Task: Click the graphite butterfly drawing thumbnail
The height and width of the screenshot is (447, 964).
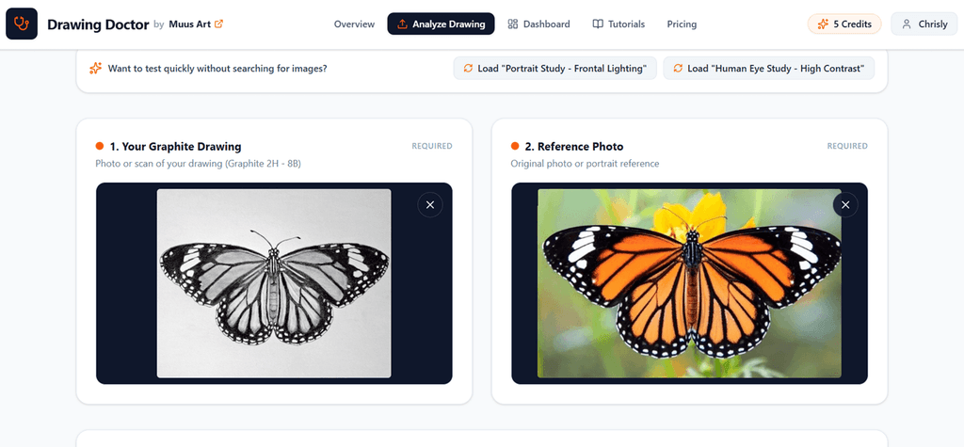Action: [274, 283]
